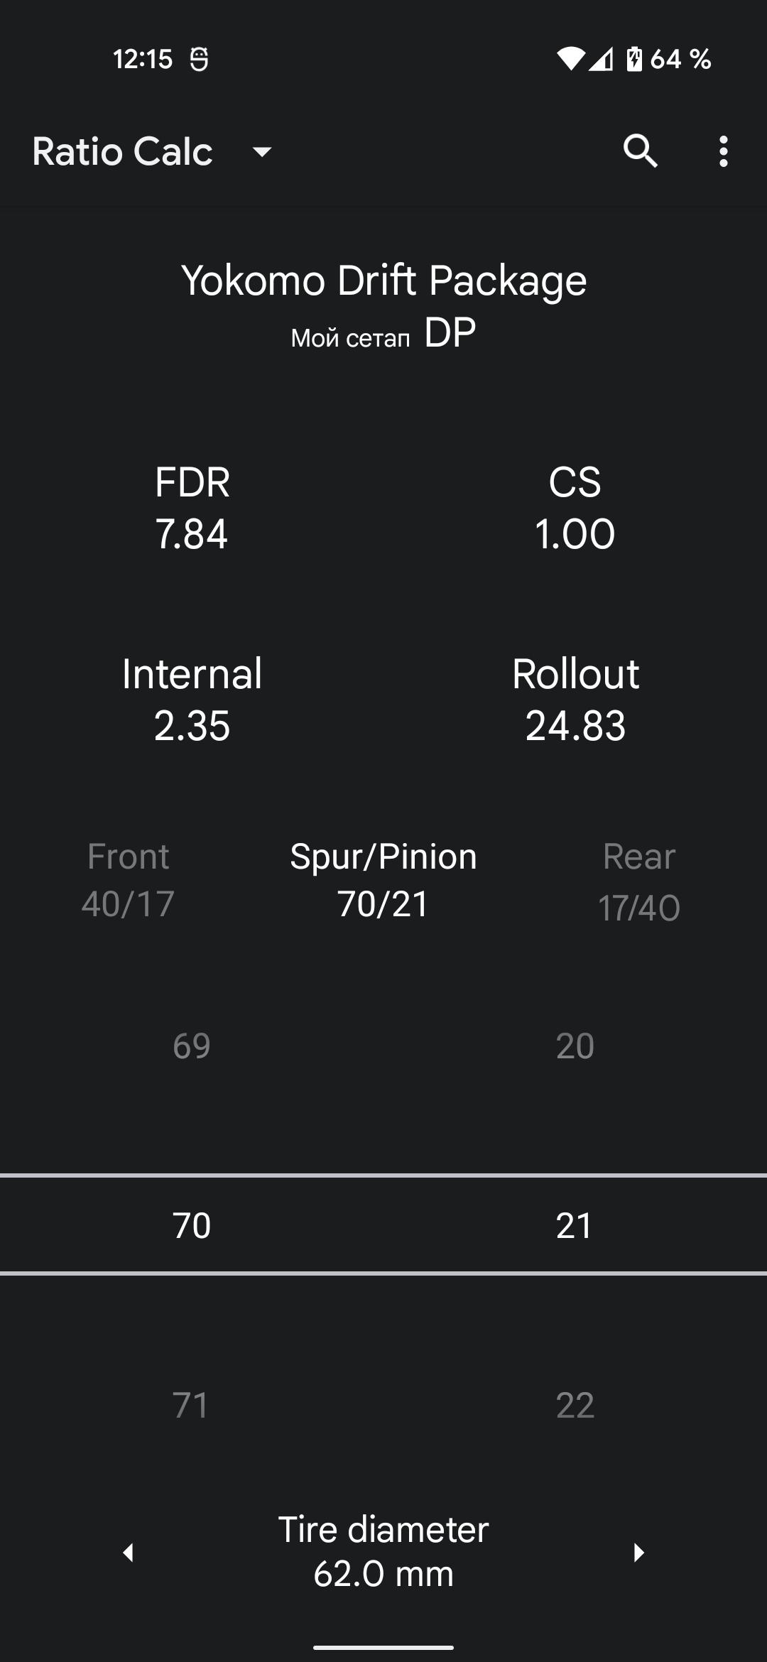Image resolution: width=767 pixels, height=1662 pixels.
Task: Expand the Ratio Calc dropdown arrow
Action: tap(262, 151)
